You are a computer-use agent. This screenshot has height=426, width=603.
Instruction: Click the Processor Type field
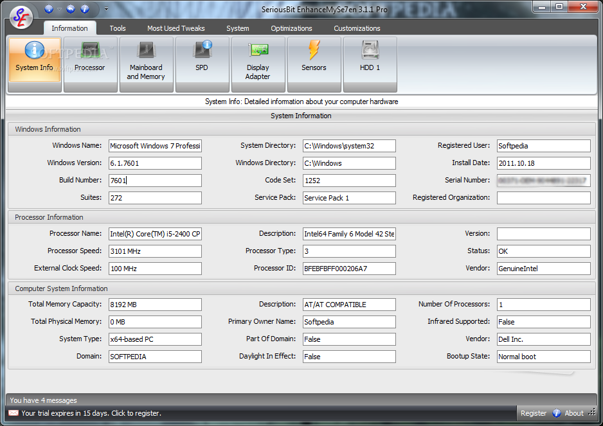[x=349, y=251]
